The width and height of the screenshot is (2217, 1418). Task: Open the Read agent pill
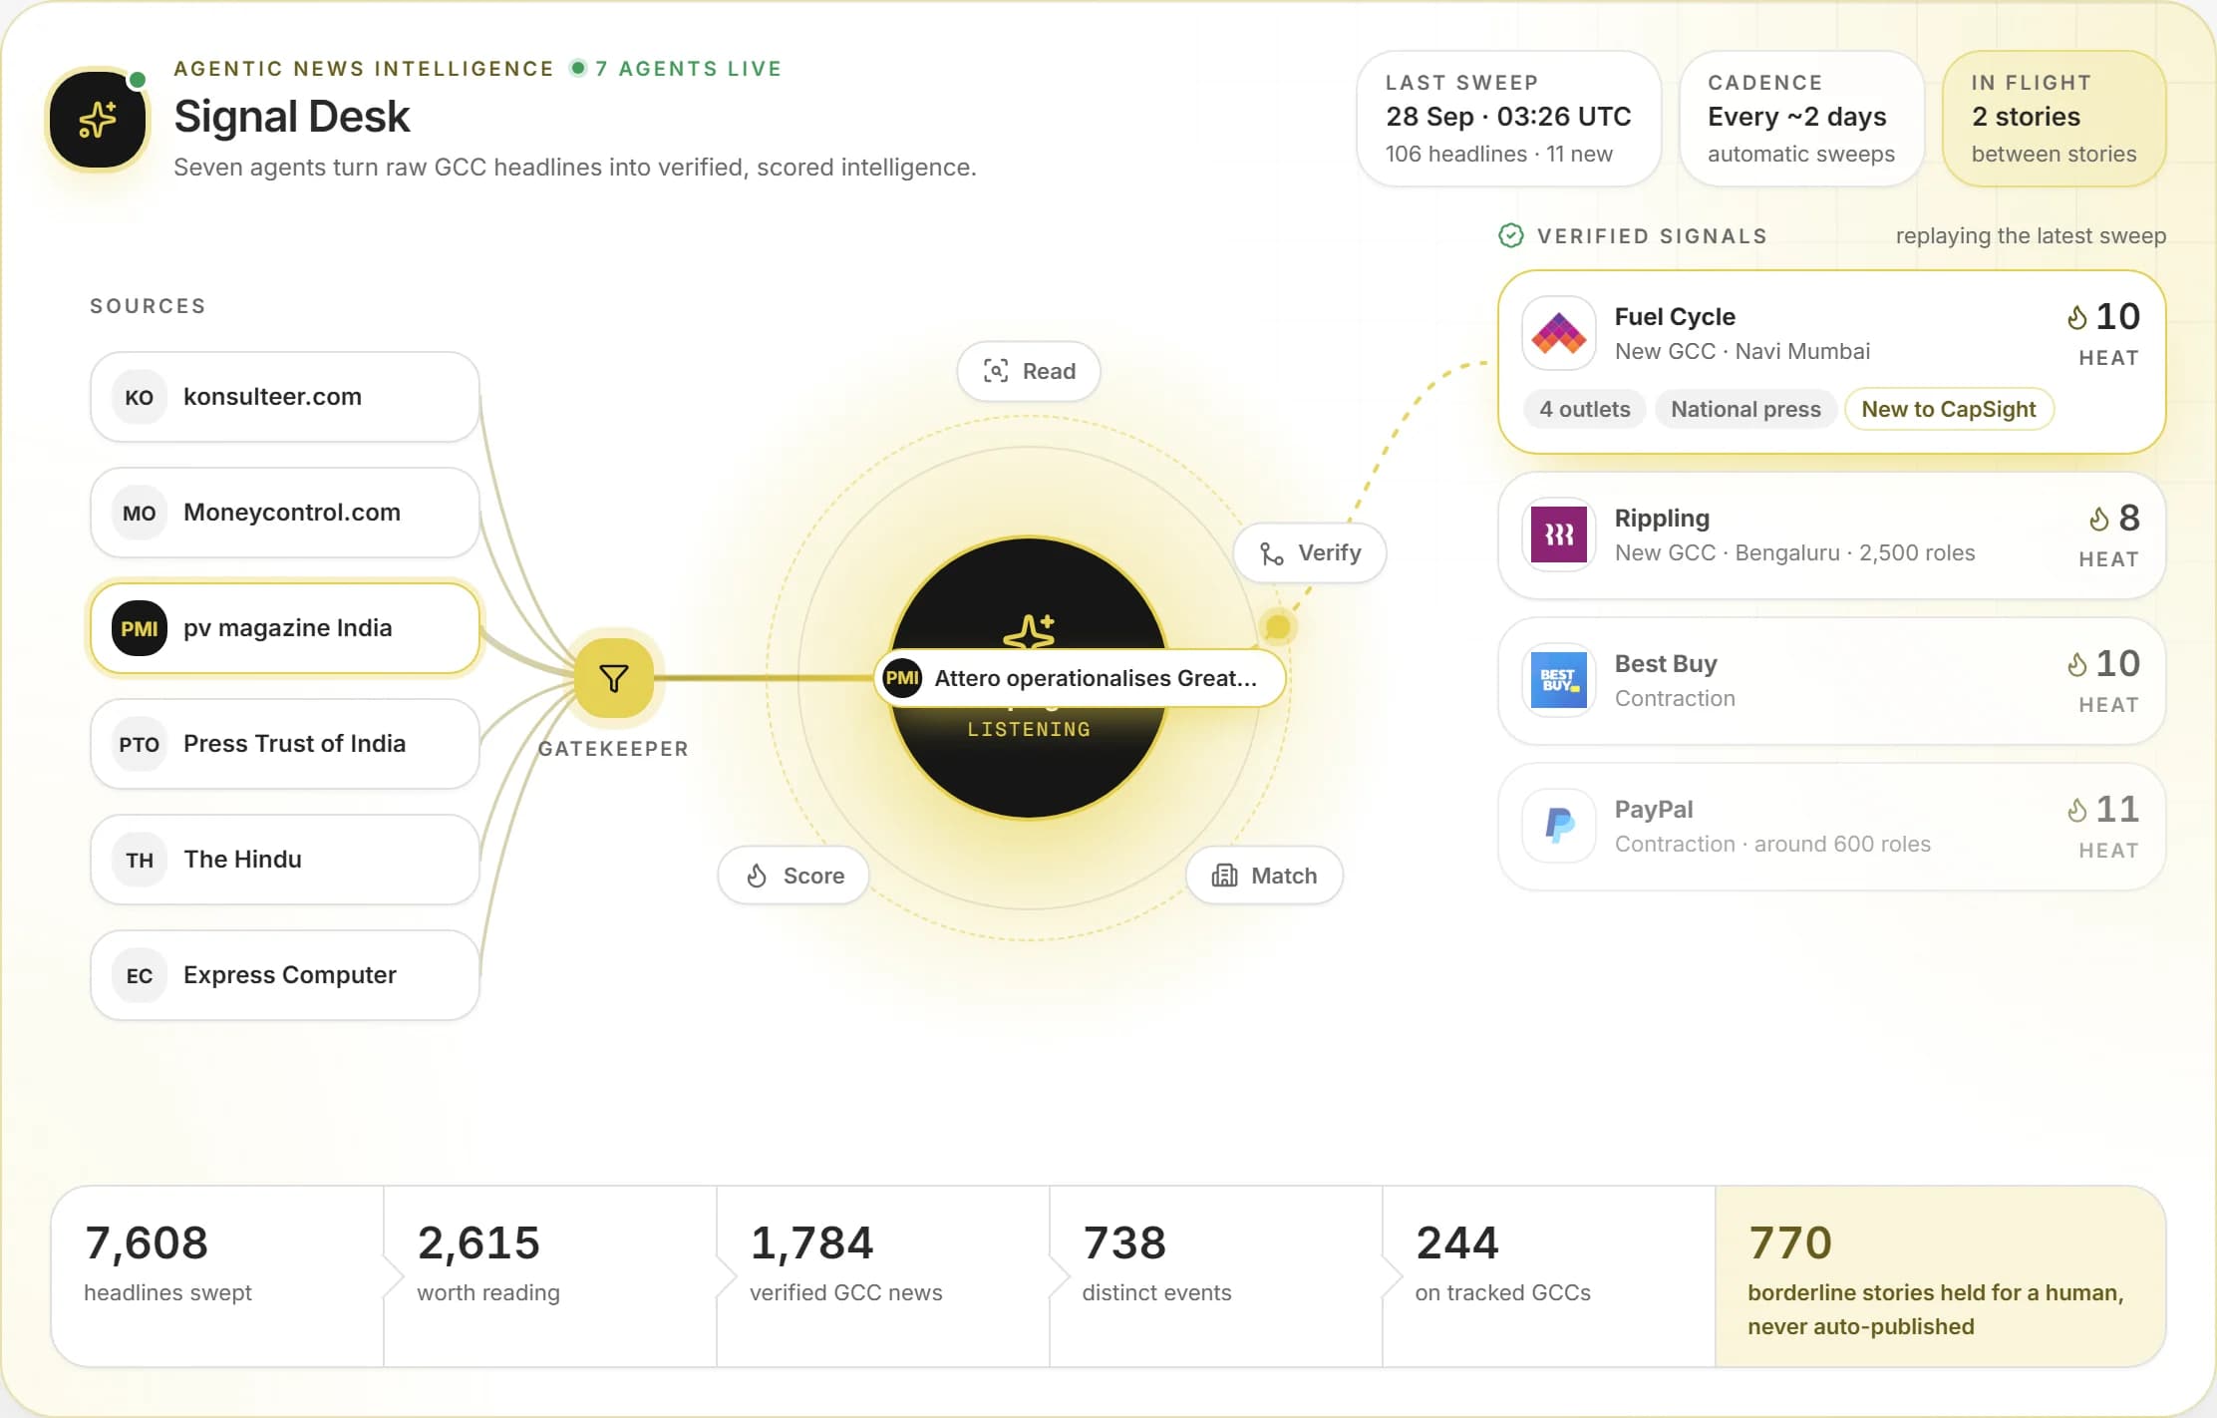(1029, 371)
